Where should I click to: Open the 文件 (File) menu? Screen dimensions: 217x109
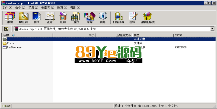(x=7, y=8)
